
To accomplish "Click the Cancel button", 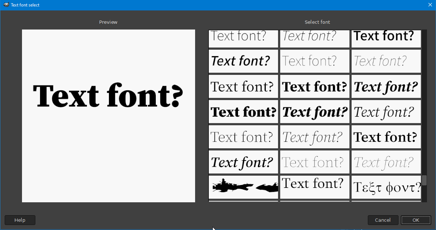I will pos(383,220).
